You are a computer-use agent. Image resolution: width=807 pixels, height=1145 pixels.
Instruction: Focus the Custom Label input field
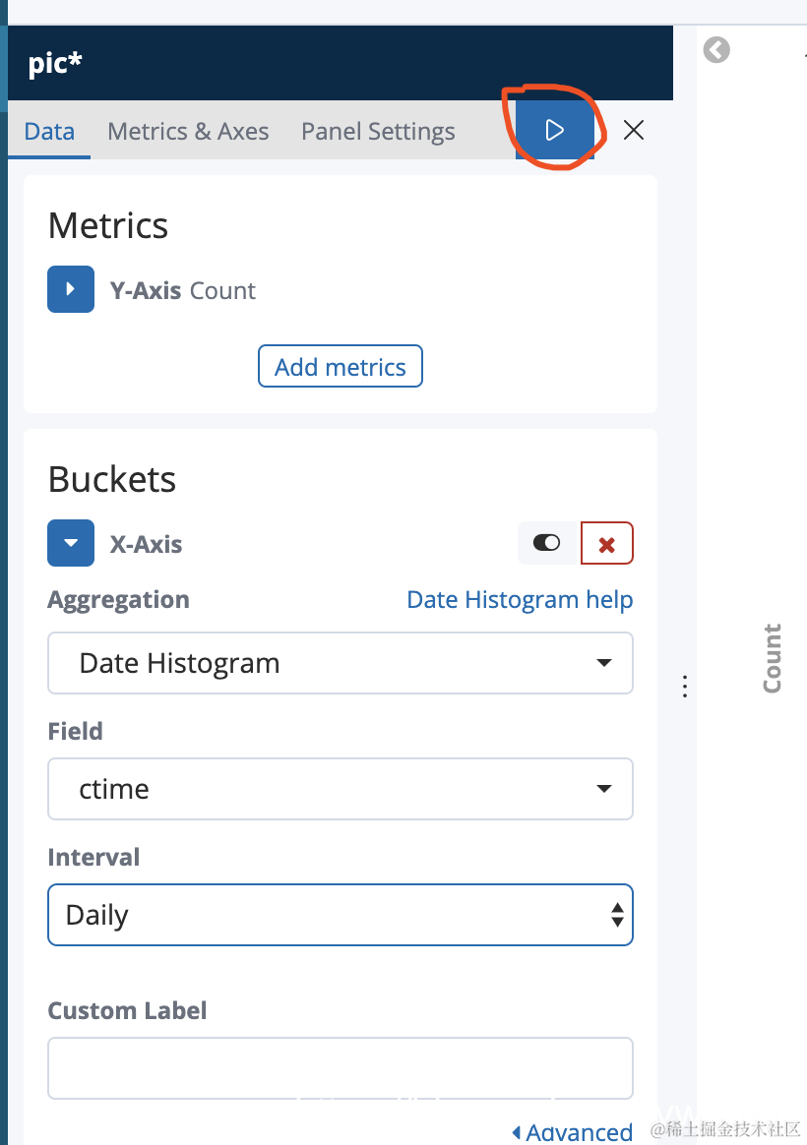[x=341, y=1068]
